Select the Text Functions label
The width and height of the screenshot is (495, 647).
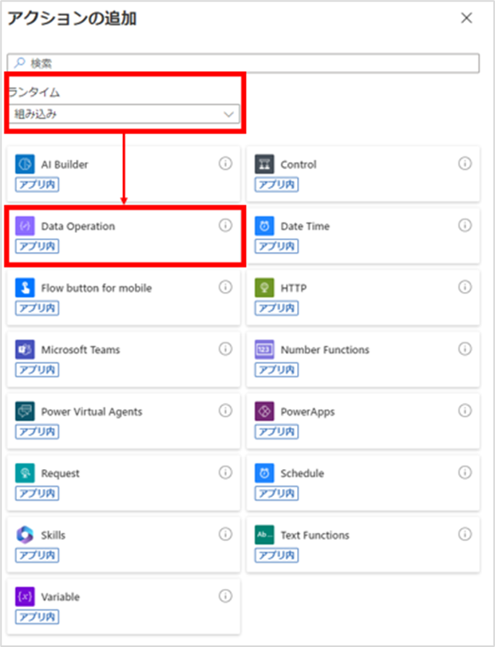[315, 535]
